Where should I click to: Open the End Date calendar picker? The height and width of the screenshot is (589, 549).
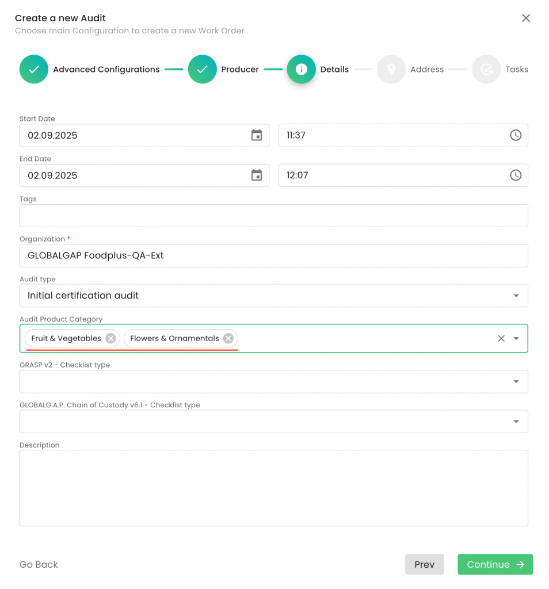257,175
